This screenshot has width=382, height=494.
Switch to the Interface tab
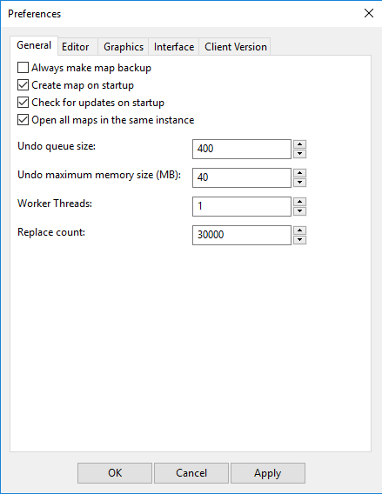[x=174, y=47]
